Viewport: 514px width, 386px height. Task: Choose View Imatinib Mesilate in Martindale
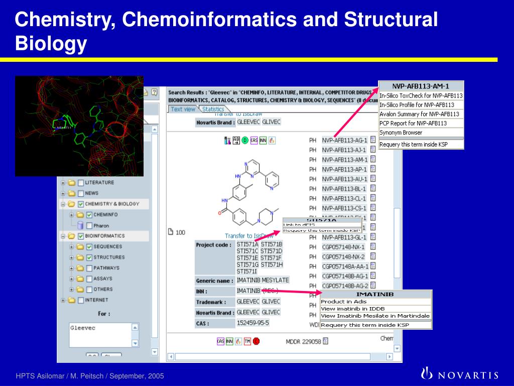[375, 316]
